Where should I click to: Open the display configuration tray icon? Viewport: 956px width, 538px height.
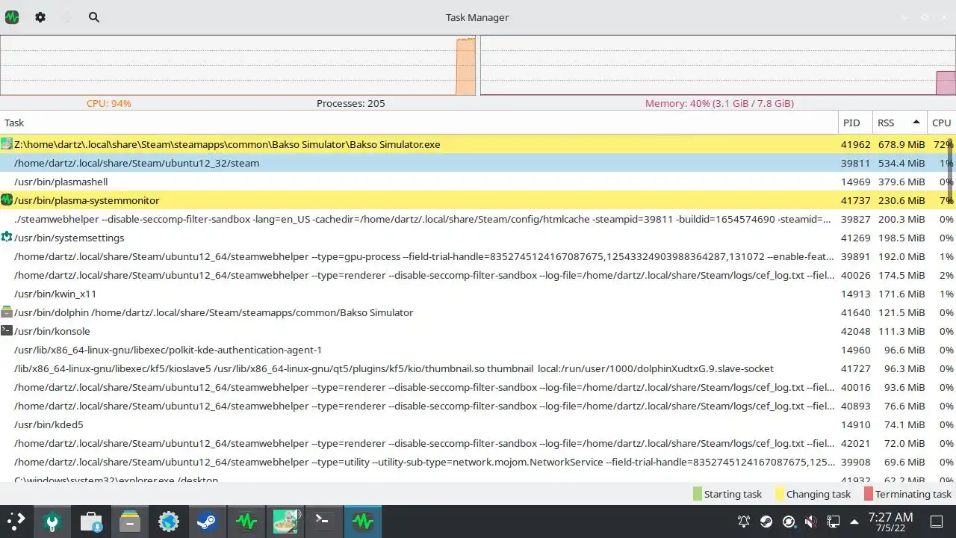point(834,522)
